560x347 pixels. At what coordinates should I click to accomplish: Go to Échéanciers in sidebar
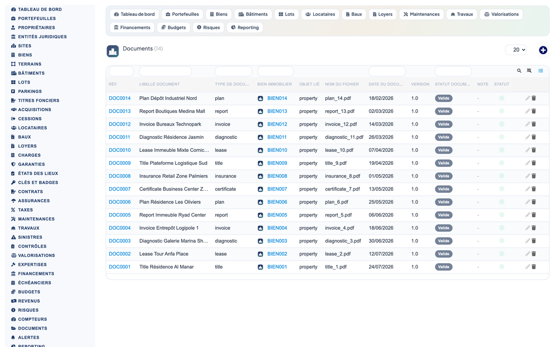click(x=35, y=283)
